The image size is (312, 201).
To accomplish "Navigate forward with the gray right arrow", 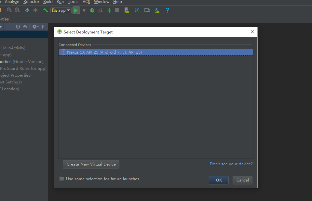I will tap(35, 10).
